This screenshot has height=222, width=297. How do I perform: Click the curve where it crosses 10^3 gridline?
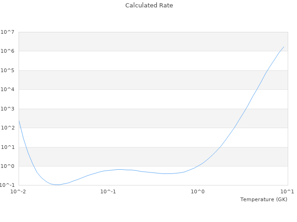246,109
